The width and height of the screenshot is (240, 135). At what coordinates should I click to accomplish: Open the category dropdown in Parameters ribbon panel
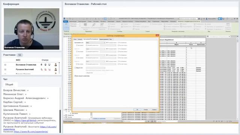coord(75,24)
